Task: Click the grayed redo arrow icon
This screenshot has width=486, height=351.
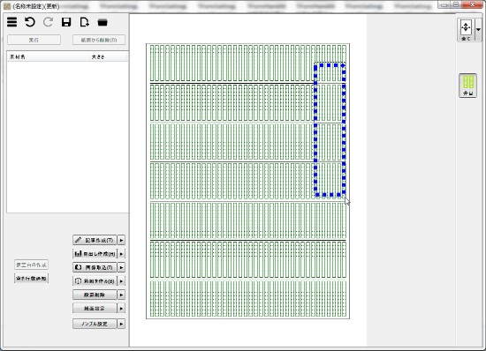Action: click(x=48, y=22)
